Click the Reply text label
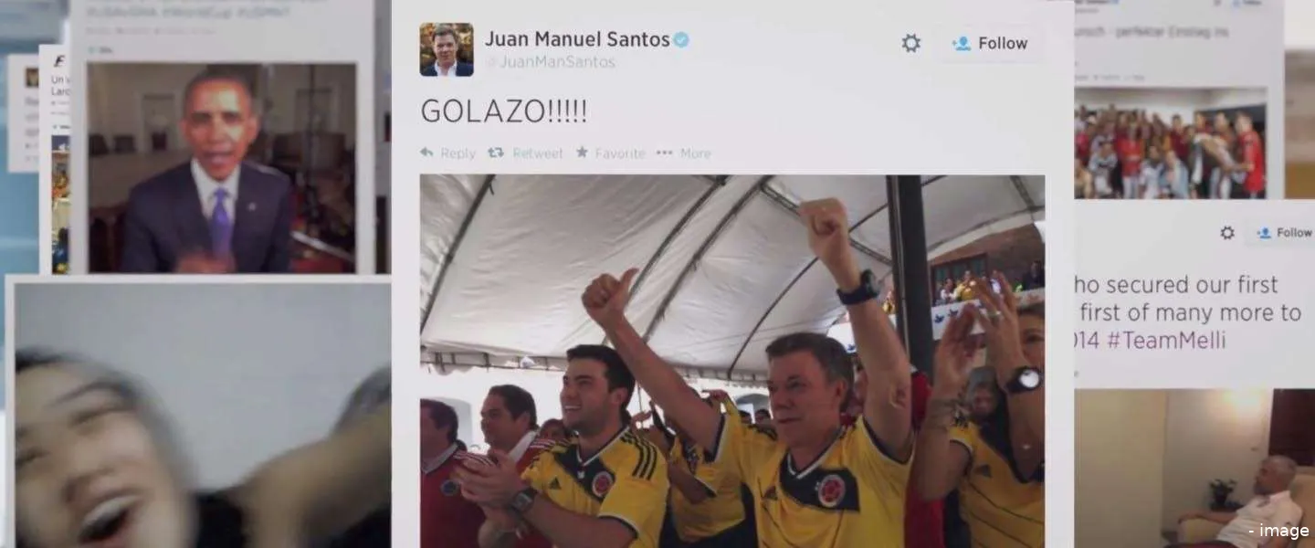 coord(458,153)
